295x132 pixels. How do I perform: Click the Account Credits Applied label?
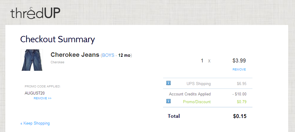click(190, 94)
